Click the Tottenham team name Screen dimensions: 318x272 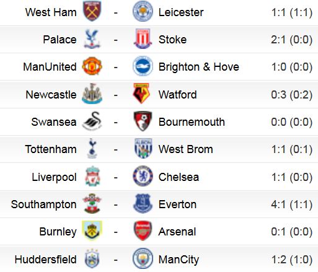51,149
